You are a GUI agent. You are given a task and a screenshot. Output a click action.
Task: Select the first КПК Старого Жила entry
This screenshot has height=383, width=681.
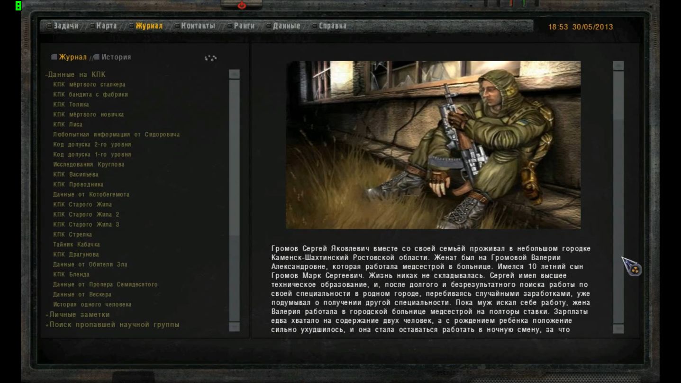(x=82, y=204)
